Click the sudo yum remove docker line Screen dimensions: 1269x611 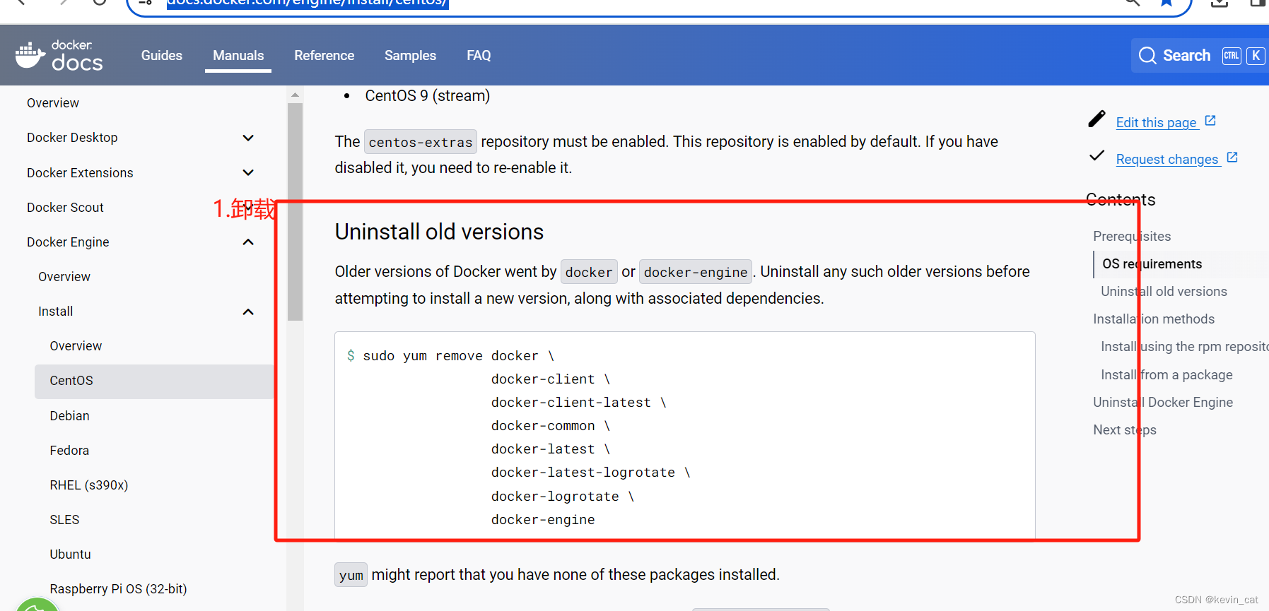(x=450, y=356)
